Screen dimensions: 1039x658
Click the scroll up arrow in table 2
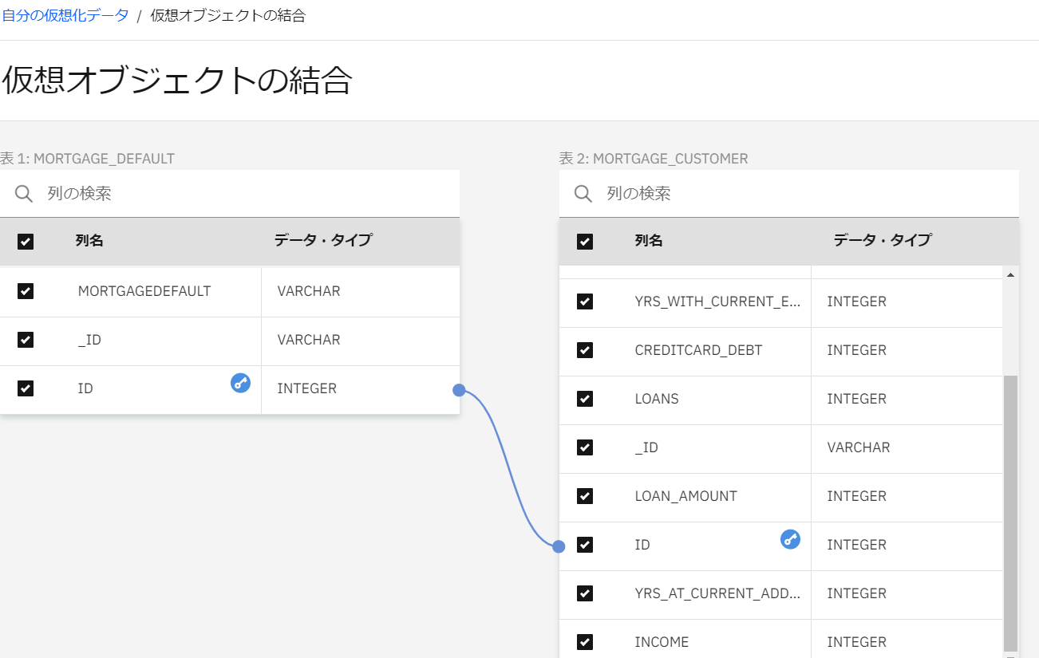point(1010,275)
